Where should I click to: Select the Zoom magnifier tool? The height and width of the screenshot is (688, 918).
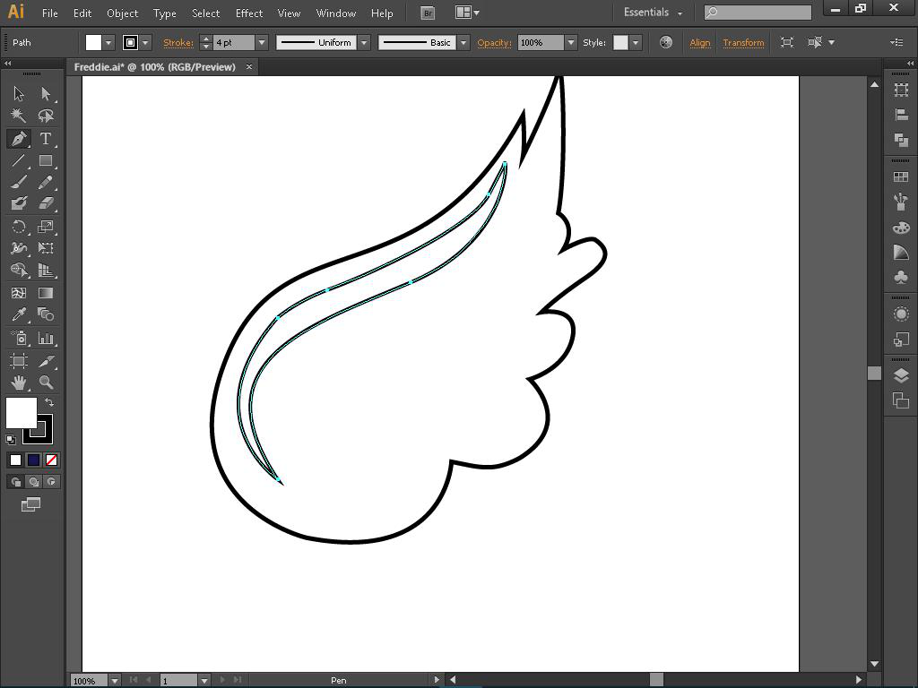click(46, 383)
